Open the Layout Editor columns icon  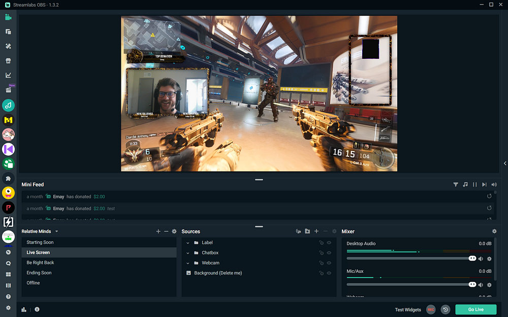[x=8, y=285]
